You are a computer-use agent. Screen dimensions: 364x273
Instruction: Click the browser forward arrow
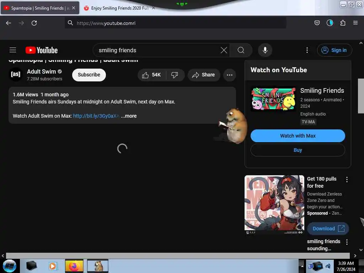coord(21,23)
